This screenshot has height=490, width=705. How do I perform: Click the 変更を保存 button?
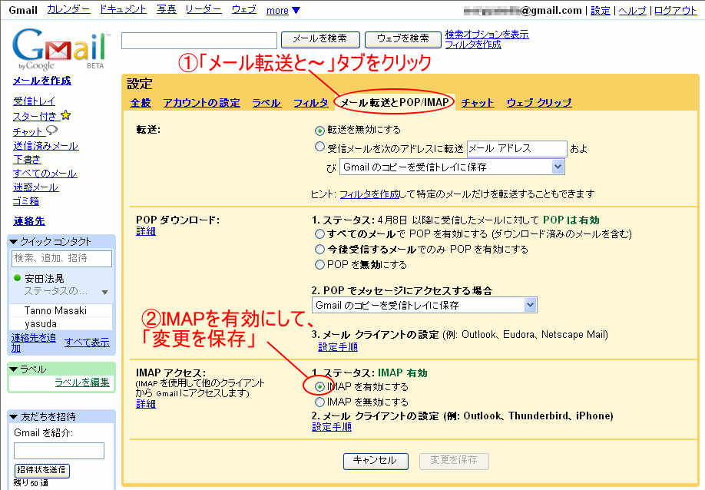(x=454, y=461)
